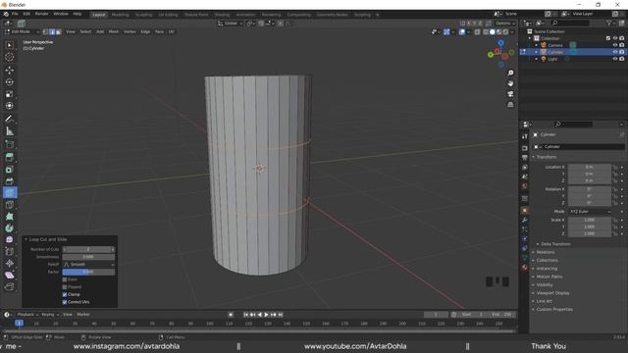Viewport: 628px width, 353px height.
Task: Select the Annotate tool
Action: (9, 119)
